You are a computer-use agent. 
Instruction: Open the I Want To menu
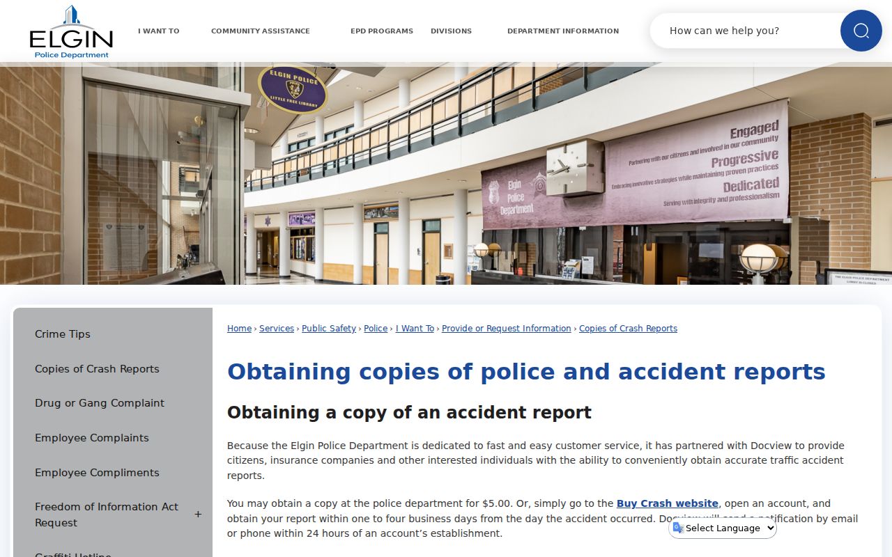(x=158, y=31)
